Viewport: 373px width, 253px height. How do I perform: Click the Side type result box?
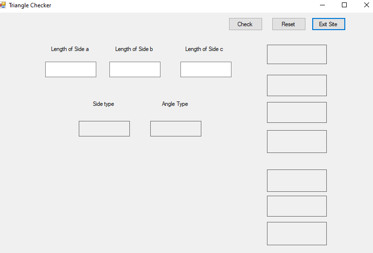pyautogui.click(x=104, y=129)
